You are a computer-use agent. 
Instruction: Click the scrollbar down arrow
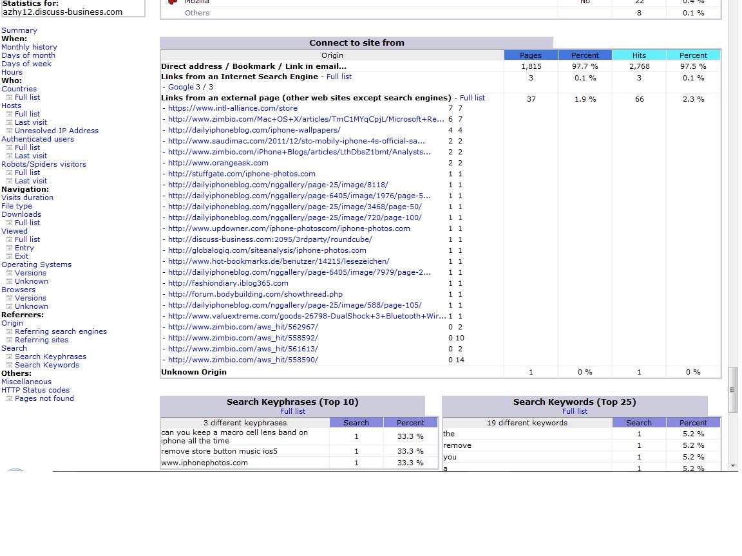(732, 466)
